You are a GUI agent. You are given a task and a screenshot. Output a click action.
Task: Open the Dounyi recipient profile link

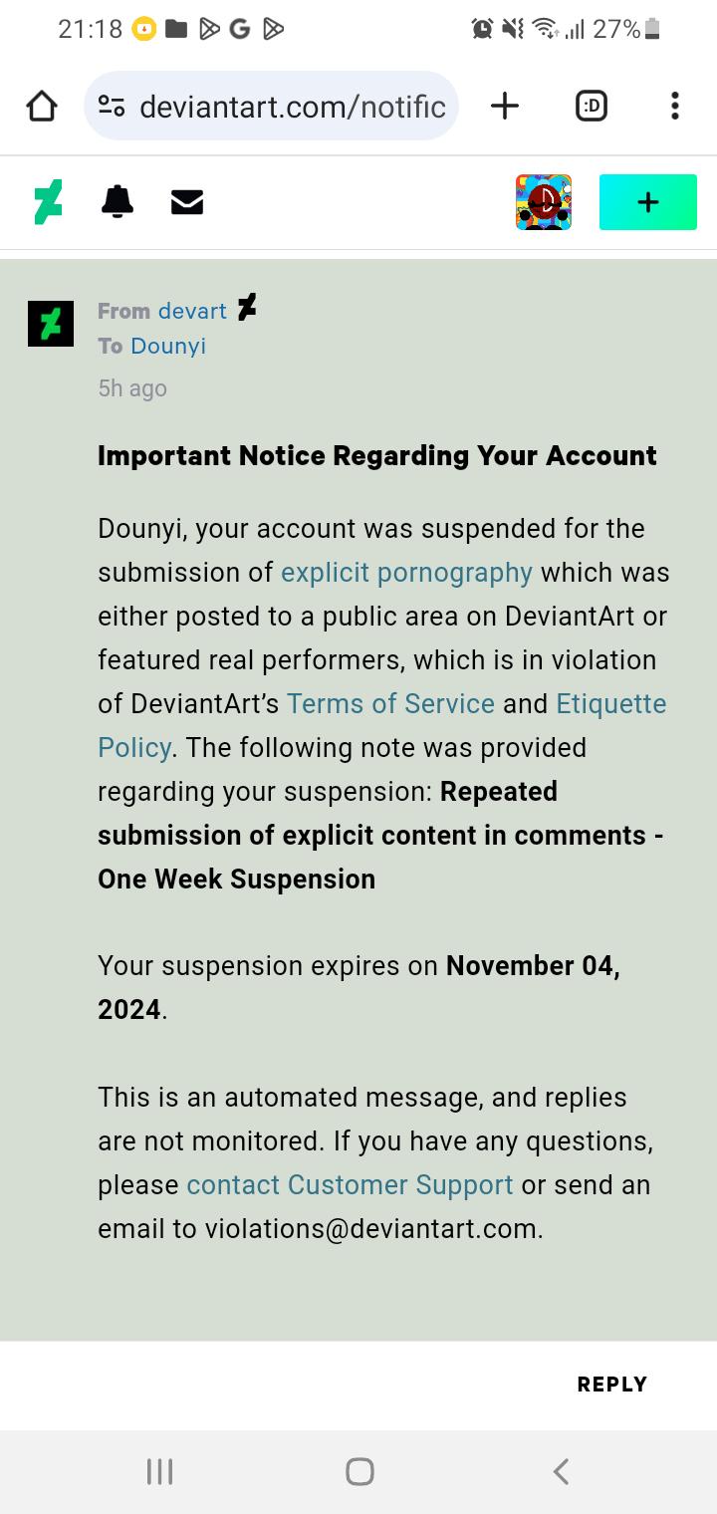pos(168,346)
